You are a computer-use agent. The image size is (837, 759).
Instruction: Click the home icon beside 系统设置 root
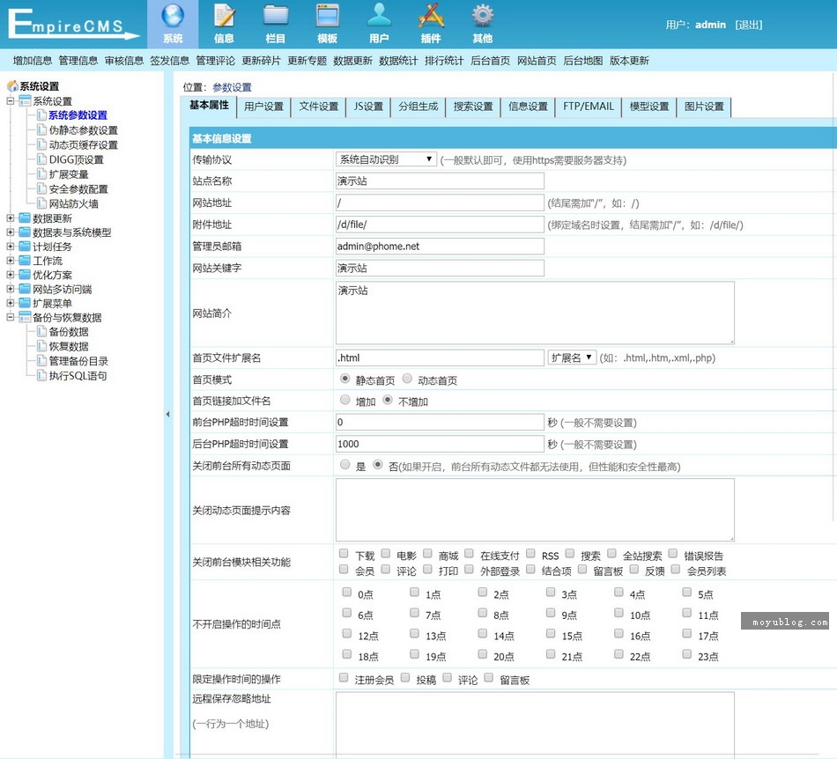(12, 86)
